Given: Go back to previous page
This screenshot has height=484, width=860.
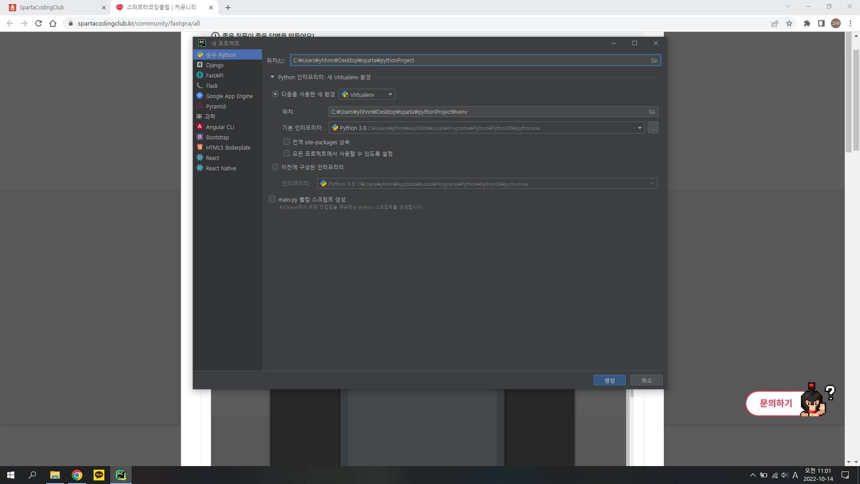Looking at the screenshot, I should coord(10,23).
